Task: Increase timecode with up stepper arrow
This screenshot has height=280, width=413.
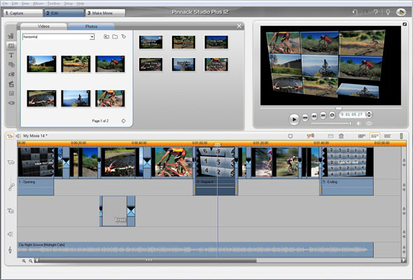Action: tap(369, 113)
